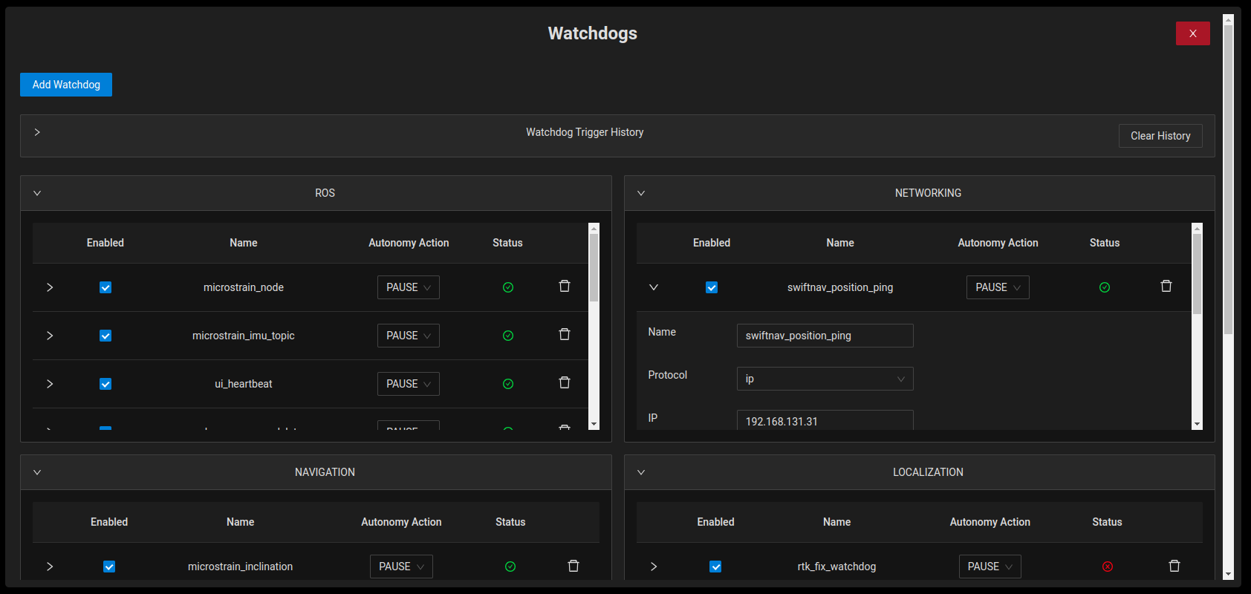
Task: Collapse the swiftnav_position_ping row details
Action: click(x=654, y=287)
